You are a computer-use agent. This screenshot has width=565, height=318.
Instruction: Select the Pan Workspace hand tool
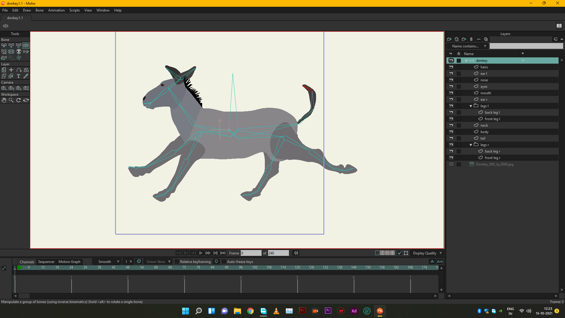(x=4, y=100)
